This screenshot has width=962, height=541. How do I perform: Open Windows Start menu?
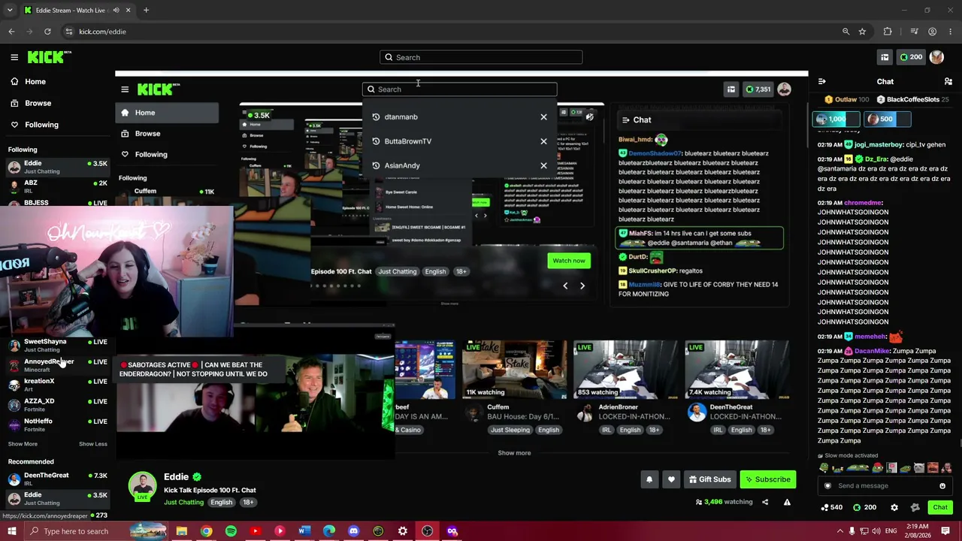point(11,531)
